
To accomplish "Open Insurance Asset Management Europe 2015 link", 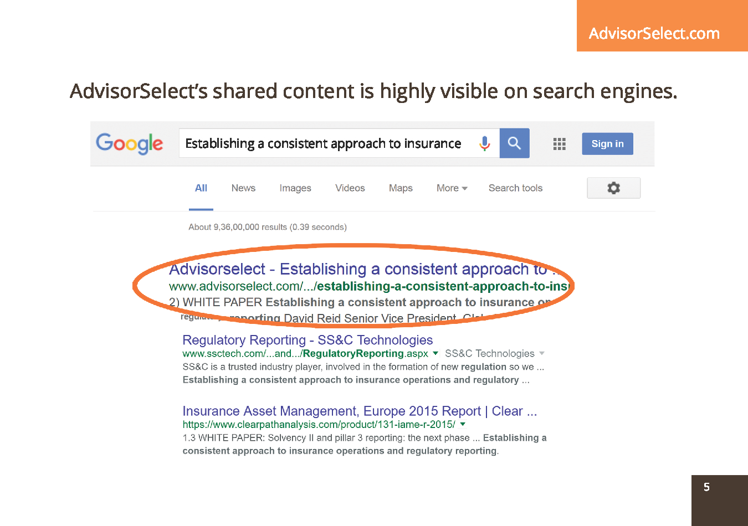I will coord(360,411).
